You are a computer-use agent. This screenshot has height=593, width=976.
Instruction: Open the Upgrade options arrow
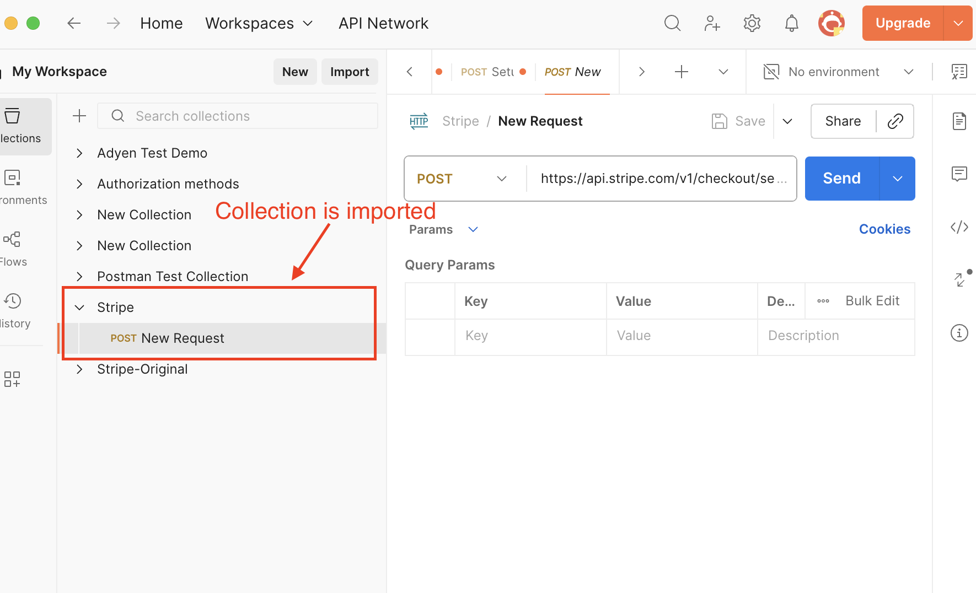(958, 23)
